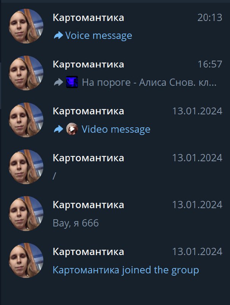
Task: Click forward arrow icon beside Voice message
Action: point(58,35)
